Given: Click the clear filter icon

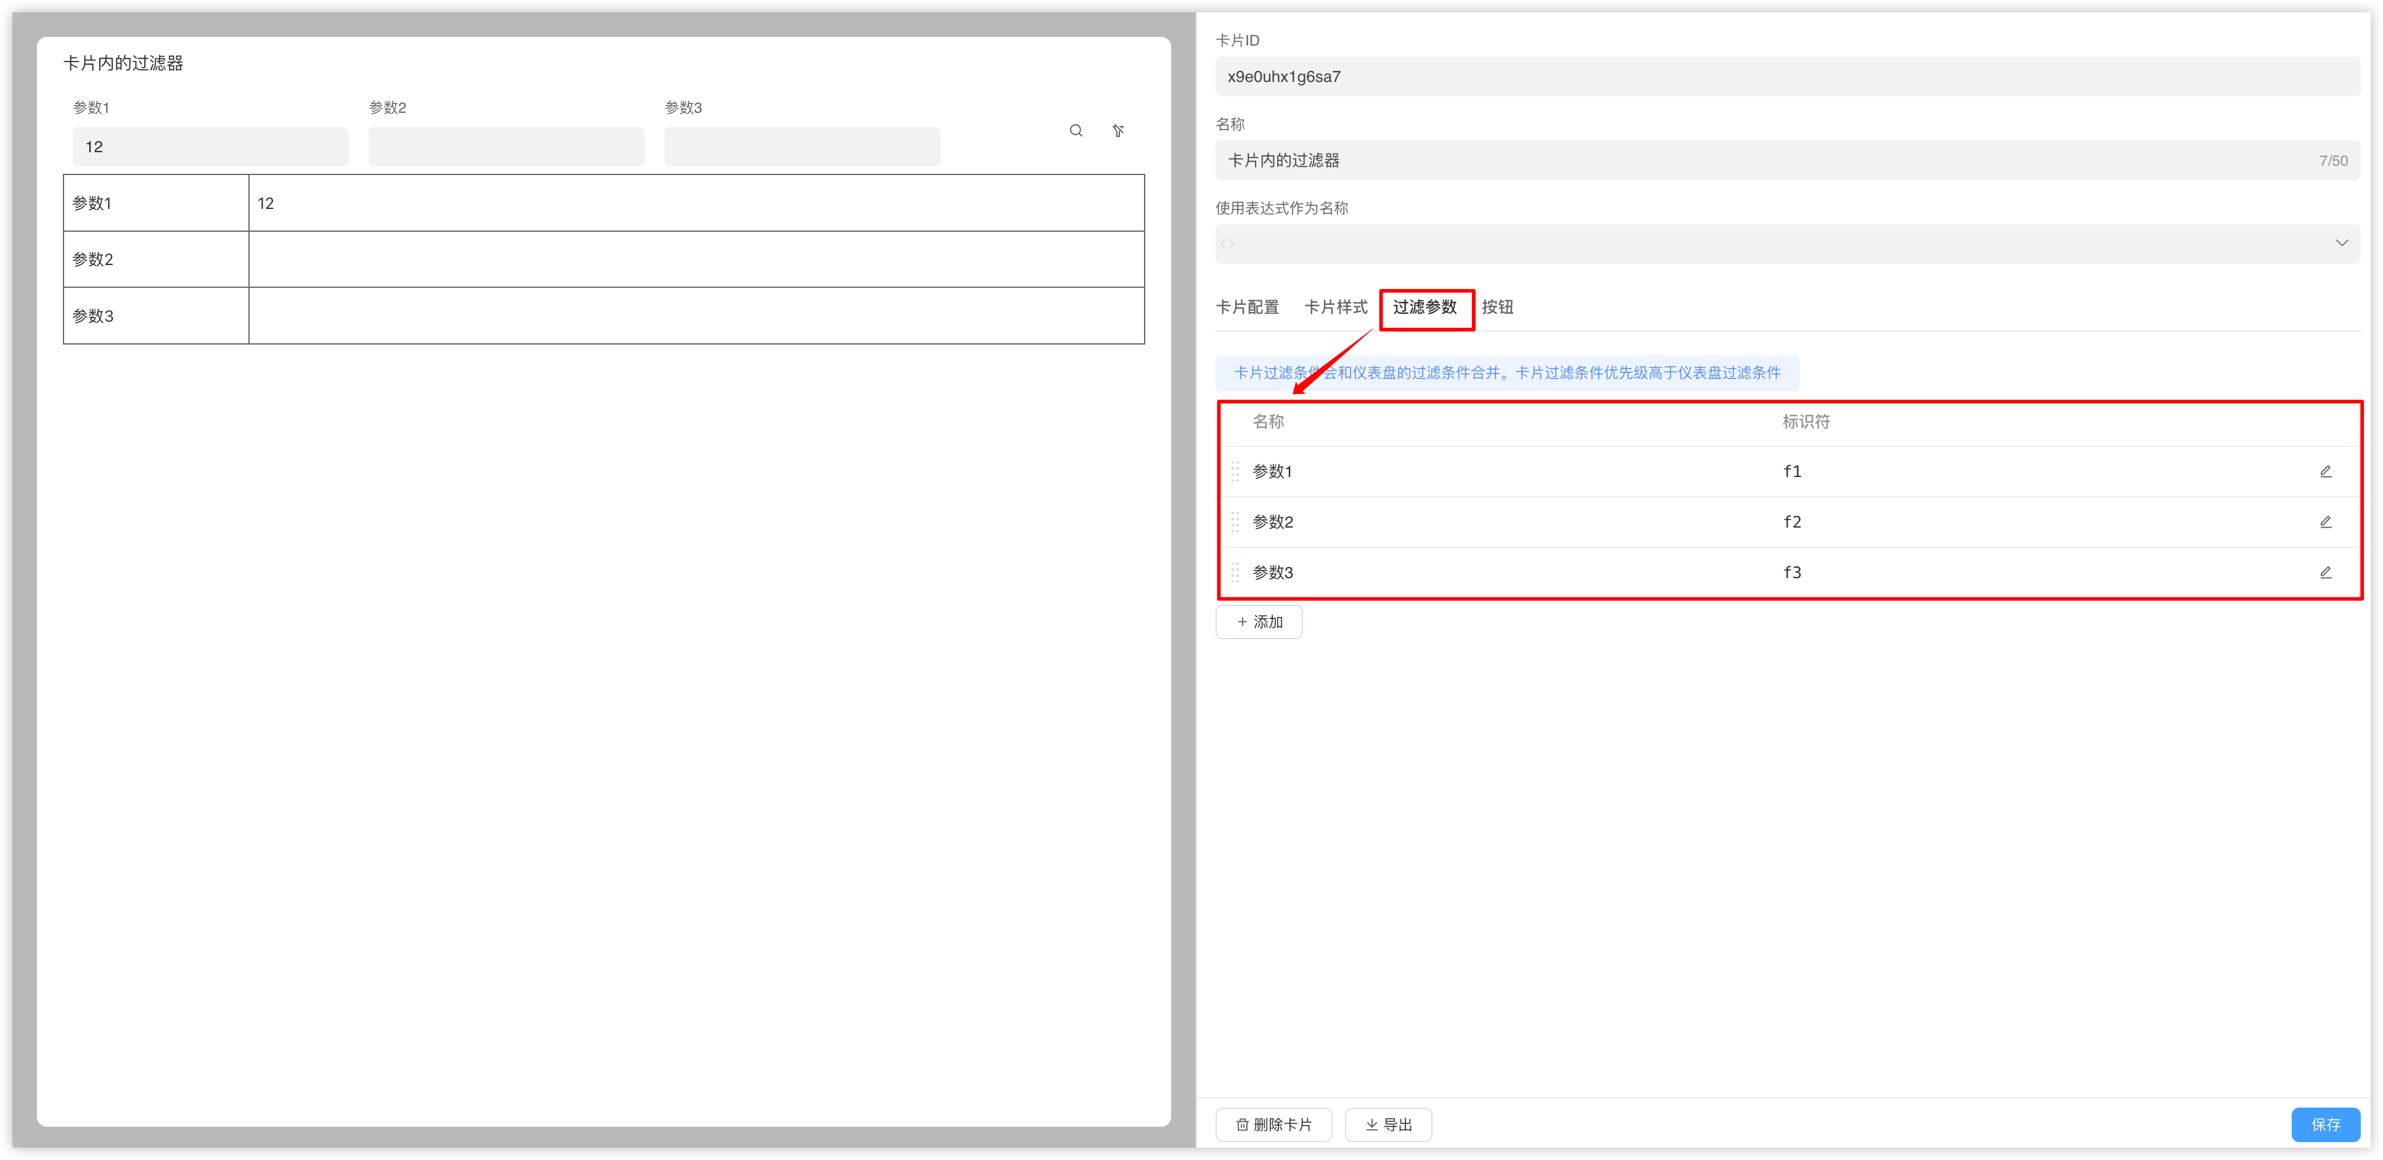Looking at the screenshot, I should [1118, 131].
